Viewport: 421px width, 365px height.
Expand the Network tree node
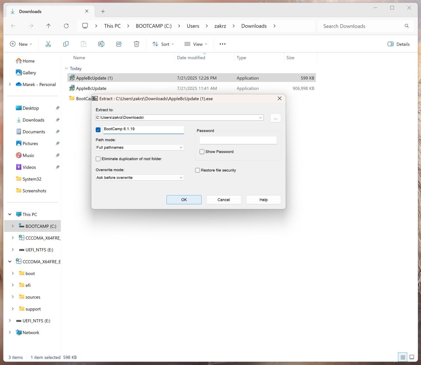(10, 332)
